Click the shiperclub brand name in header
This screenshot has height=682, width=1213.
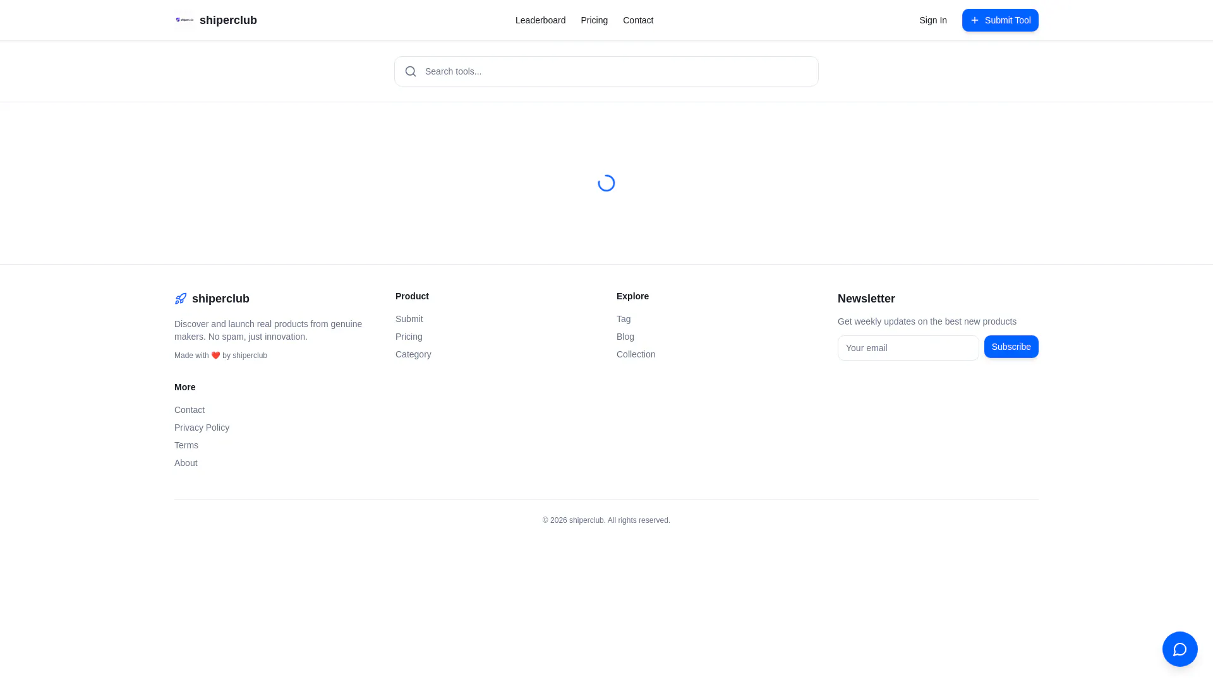tap(228, 20)
